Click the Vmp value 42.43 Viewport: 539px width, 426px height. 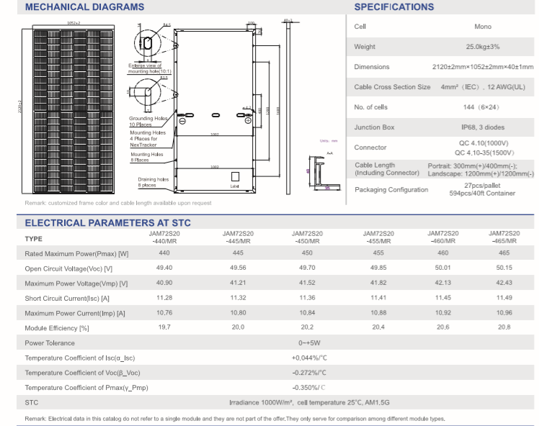point(504,283)
